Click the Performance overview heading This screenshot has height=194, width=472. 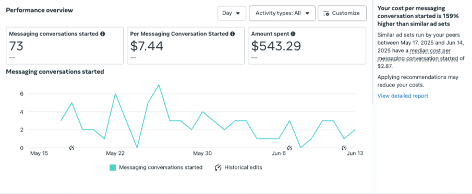(40, 10)
